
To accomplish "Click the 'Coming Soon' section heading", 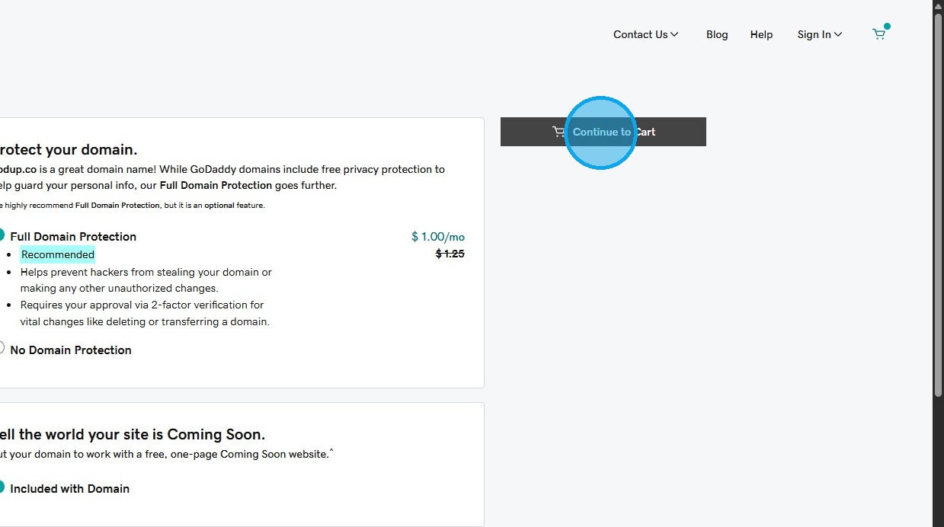I will (132, 435).
